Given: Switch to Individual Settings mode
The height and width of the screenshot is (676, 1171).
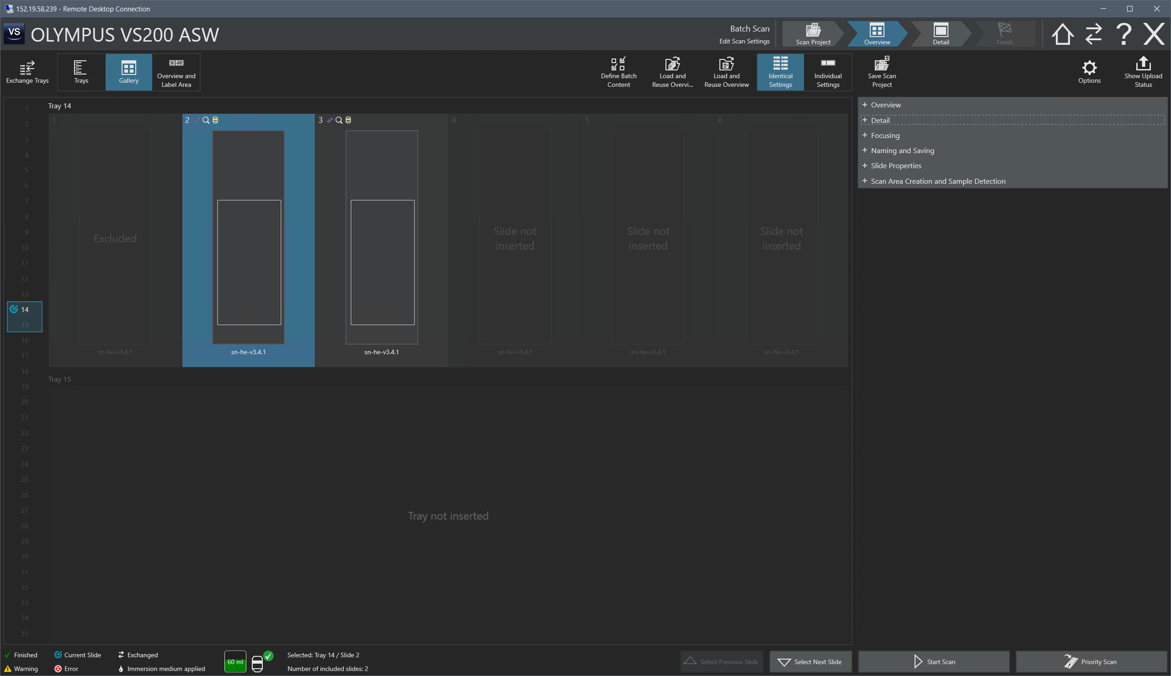Looking at the screenshot, I should click(x=828, y=72).
